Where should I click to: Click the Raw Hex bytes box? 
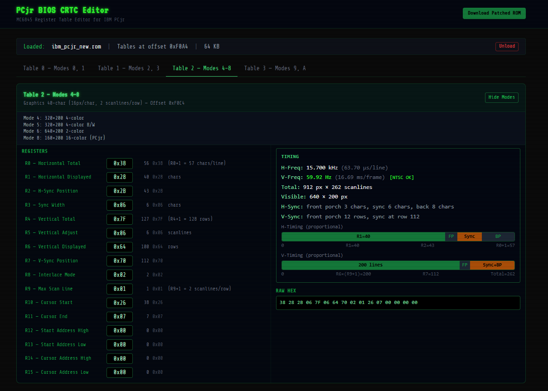(398, 303)
